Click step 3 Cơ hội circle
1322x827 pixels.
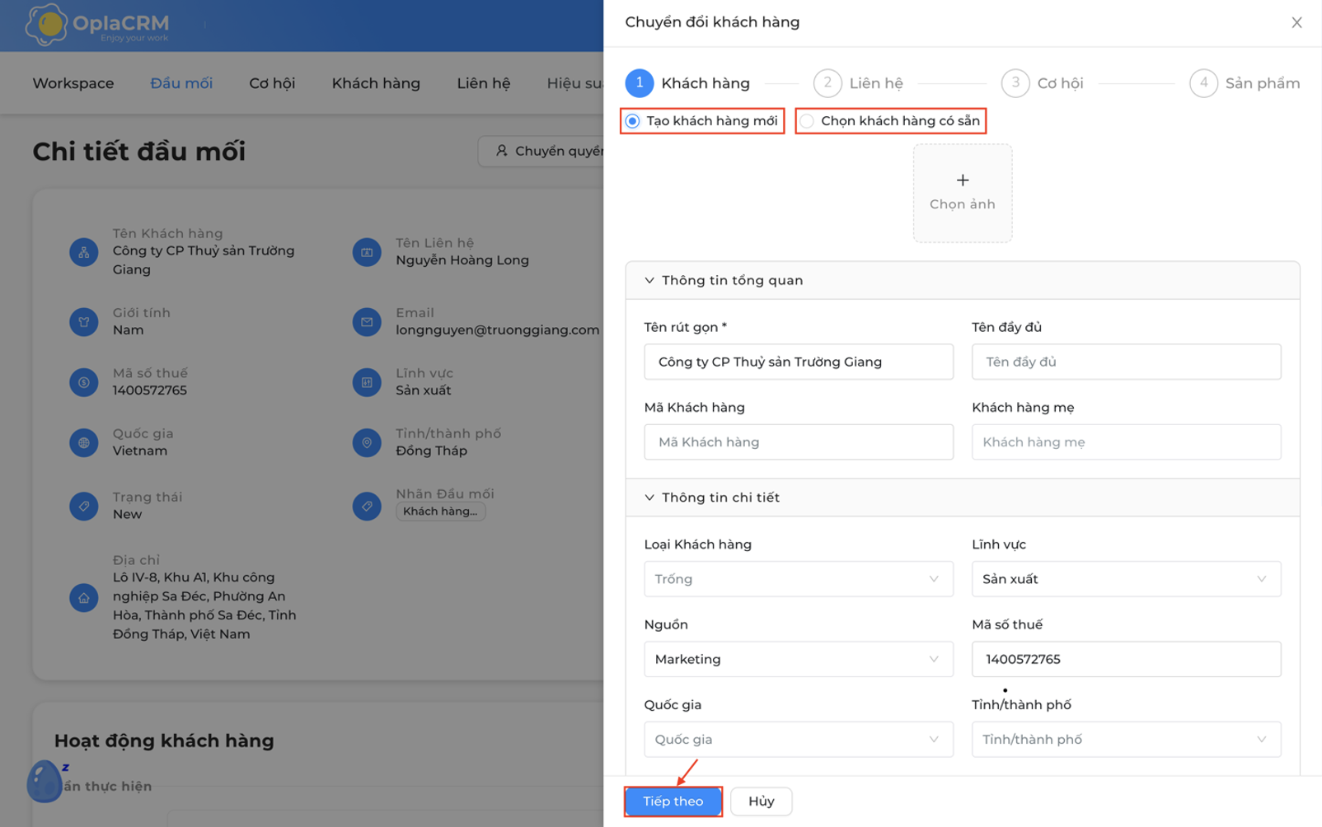tap(1015, 83)
